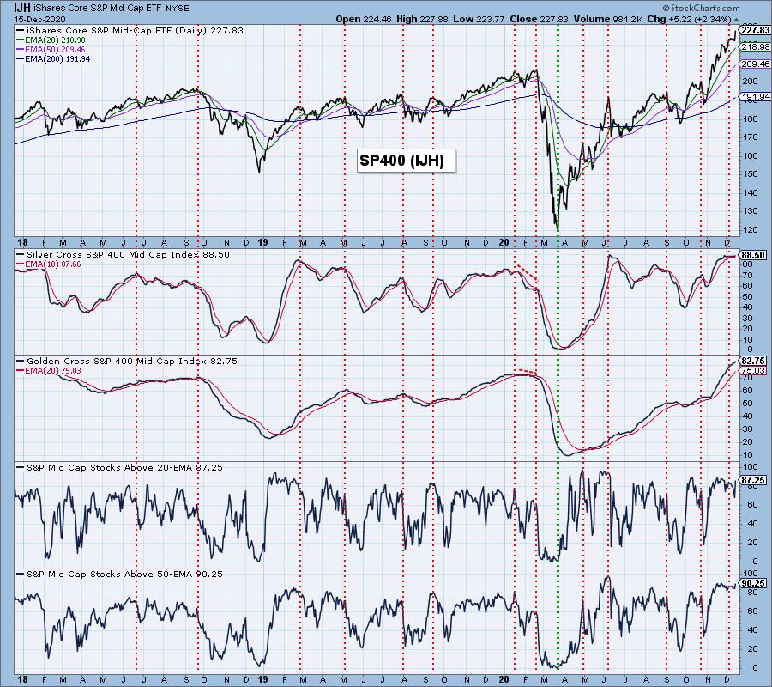Image resolution: width=772 pixels, height=687 pixels.
Task: Click the 120 price level on main axis
Action: pos(749,229)
